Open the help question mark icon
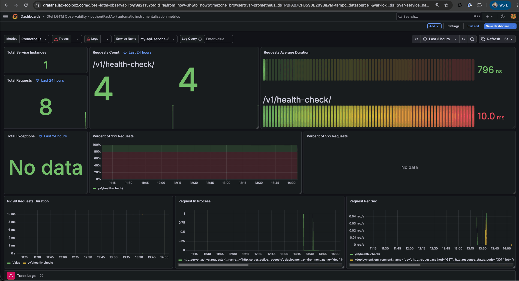519x281 pixels. (503, 17)
